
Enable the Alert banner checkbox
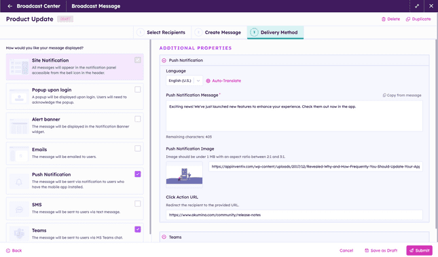point(138,119)
